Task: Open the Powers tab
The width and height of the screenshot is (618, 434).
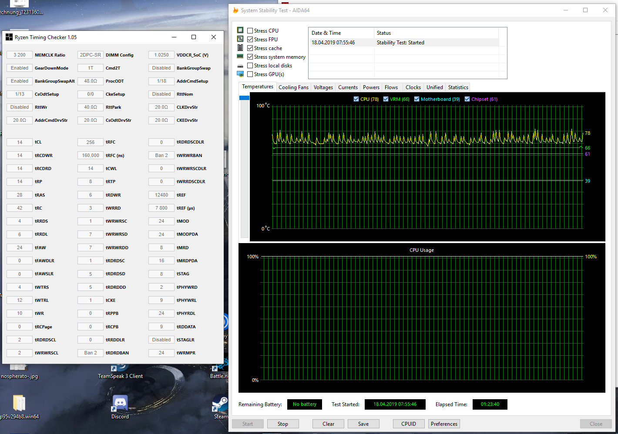Action: click(x=371, y=87)
